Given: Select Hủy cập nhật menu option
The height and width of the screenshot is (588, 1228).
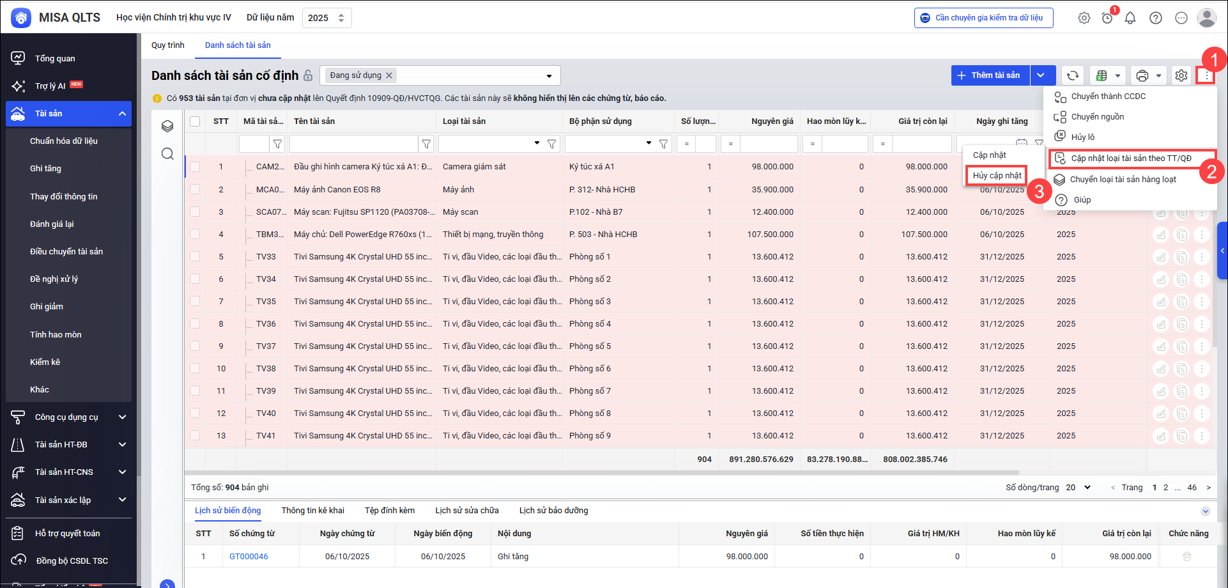Looking at the screenshot, I should point(997,176).
